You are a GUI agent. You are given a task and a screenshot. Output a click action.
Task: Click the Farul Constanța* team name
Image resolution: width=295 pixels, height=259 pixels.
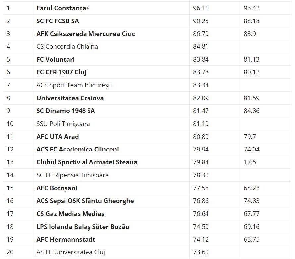[x=63, y=8]
